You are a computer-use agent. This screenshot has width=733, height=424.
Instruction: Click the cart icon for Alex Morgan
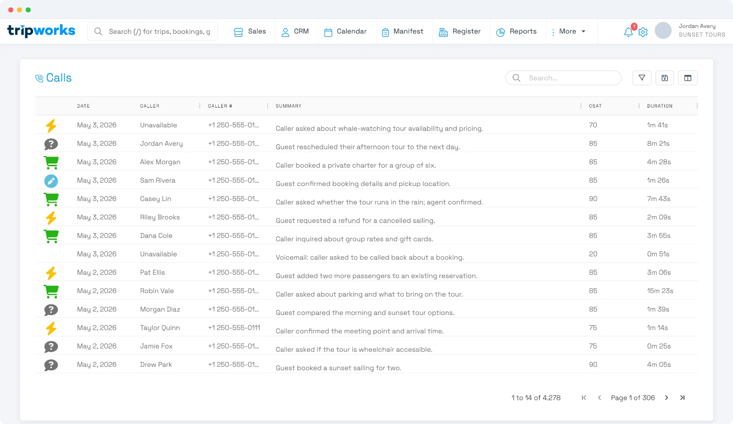point(51,162)
